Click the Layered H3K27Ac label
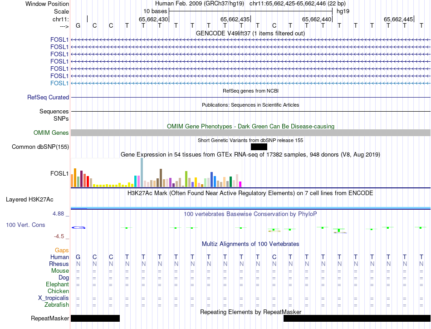Viewport: 431px width, 329px height. pos(29,200)
